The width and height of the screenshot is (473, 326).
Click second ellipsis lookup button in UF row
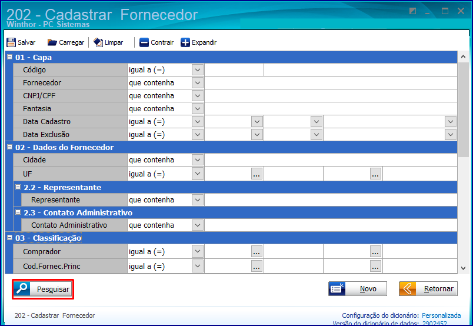pos(375,174)
